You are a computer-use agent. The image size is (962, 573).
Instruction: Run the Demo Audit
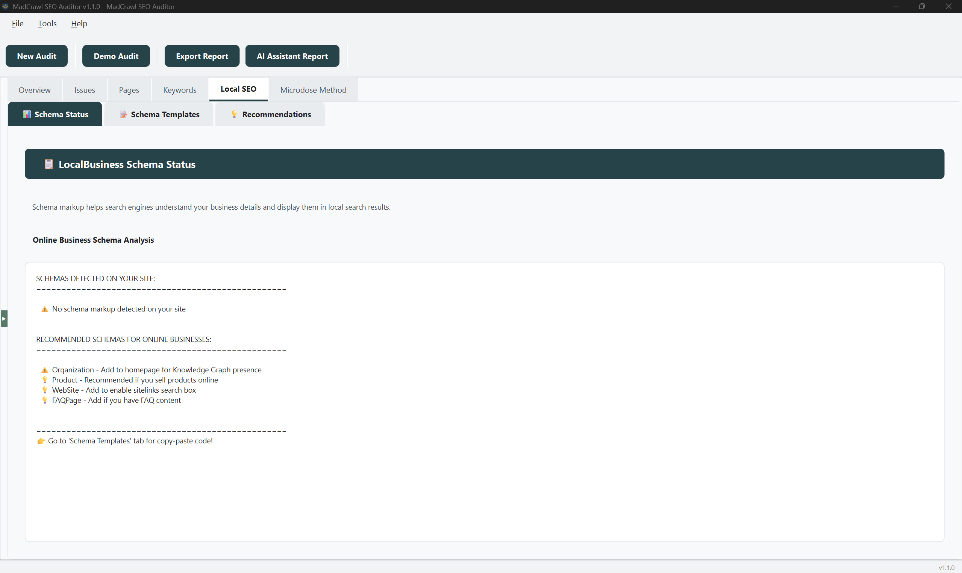(116, 56)
